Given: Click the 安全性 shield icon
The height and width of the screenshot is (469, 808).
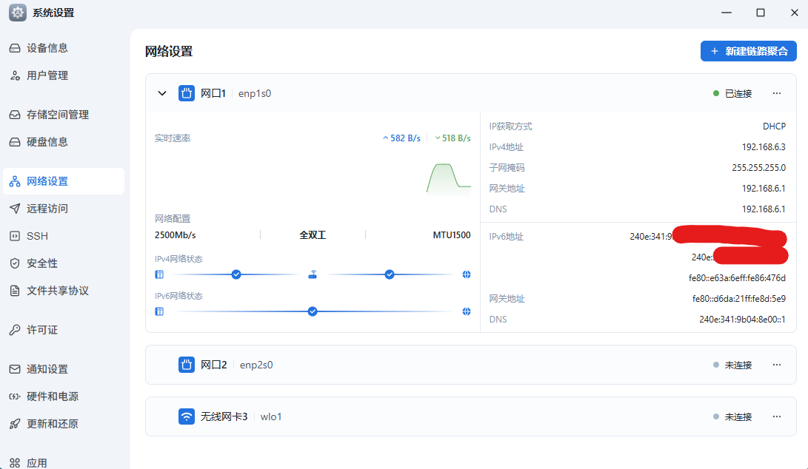Looking at the screenshot, I should 15,263.
